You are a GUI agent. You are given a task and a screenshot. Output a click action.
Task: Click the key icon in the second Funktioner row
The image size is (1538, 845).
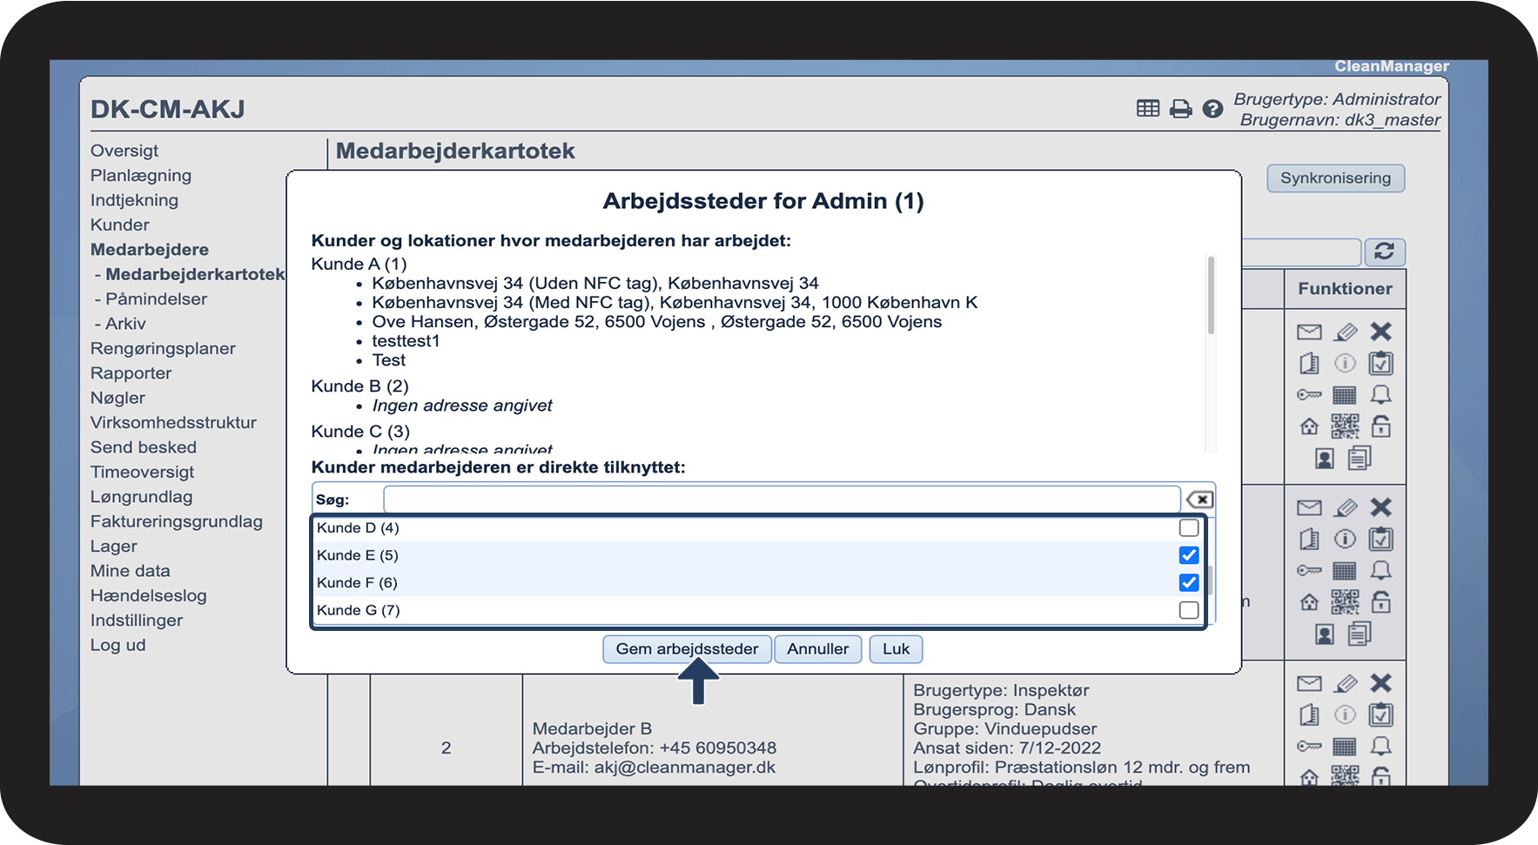pos(1309,571)
